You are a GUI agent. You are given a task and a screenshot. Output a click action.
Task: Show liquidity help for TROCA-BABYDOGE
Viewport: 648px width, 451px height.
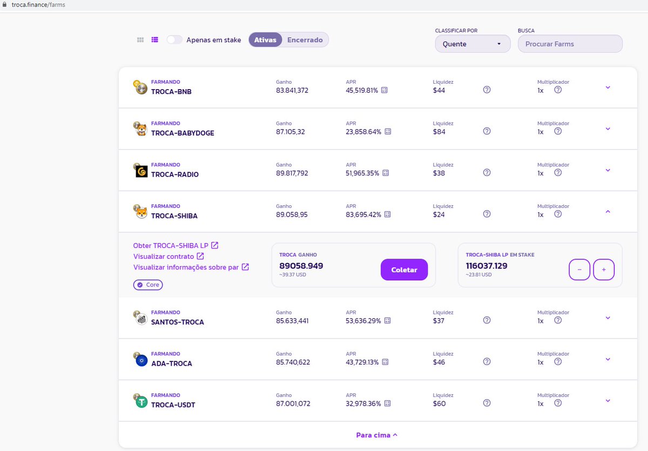[x=487, y=131]
